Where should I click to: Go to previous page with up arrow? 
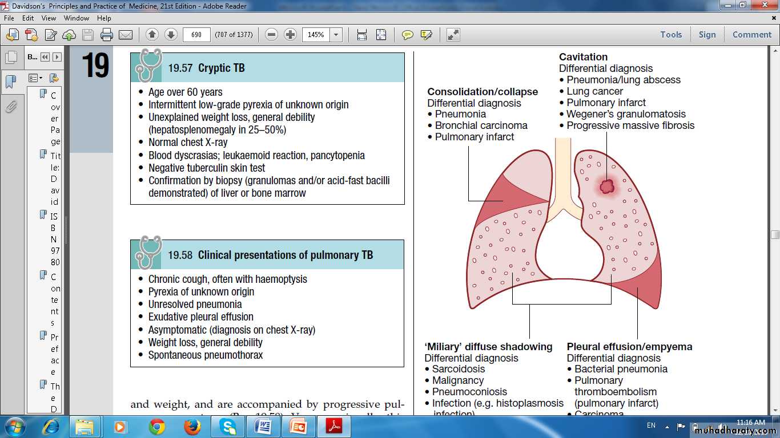[x=152, y=35]
